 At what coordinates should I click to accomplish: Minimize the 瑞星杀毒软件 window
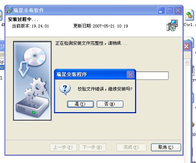[x=161, y=11]
